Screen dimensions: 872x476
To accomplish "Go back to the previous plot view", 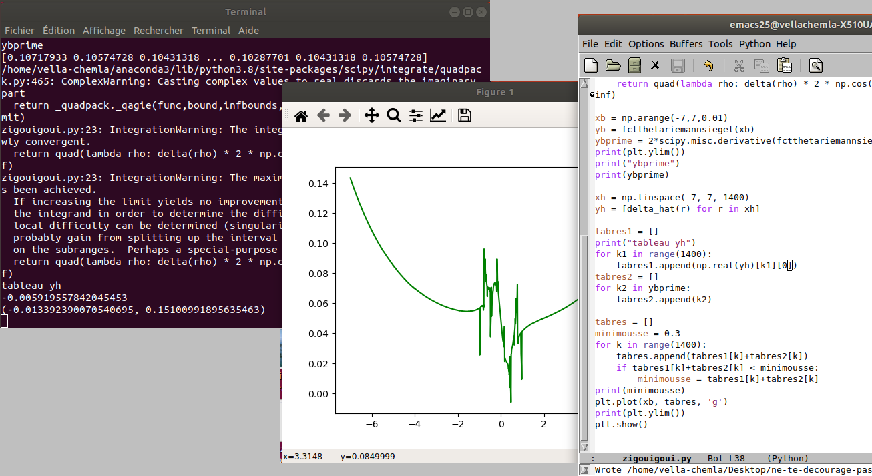I will click(323, 115).
